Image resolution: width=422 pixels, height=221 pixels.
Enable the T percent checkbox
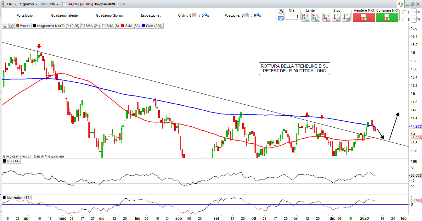pyautogui.click(x=404, y=12)
